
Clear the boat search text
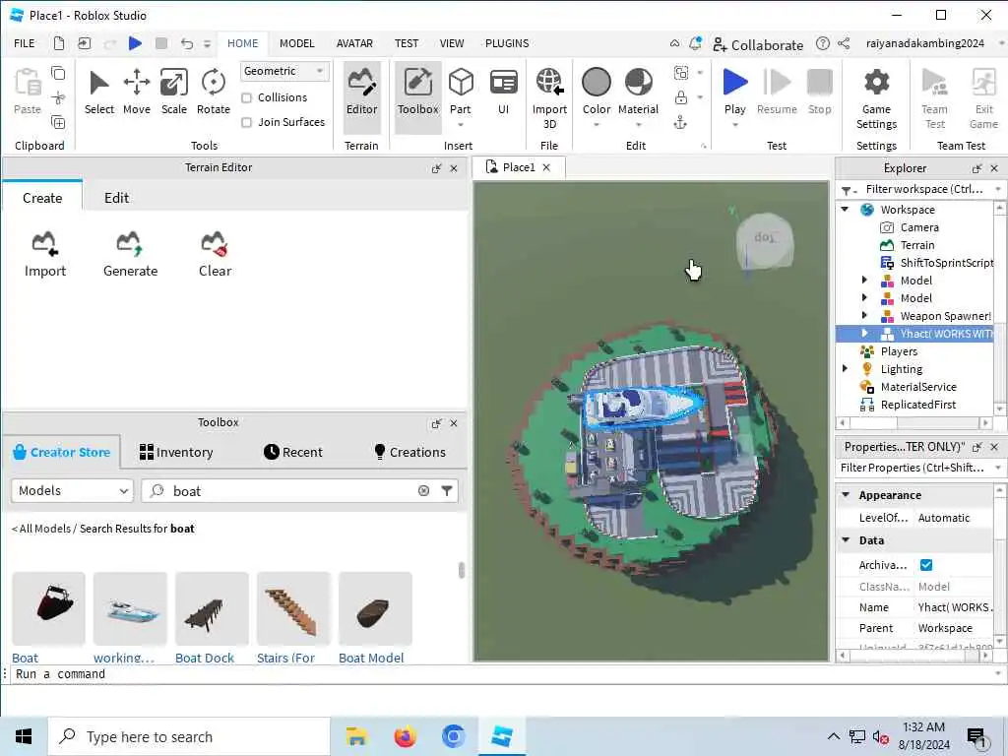point(423,490)
